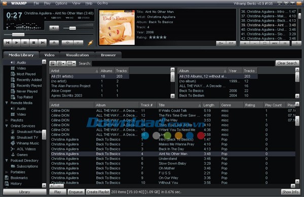Viewport: 304px width, 197px height.
Task: Open the Never Played view
Action: pyautogui.click(x=27, y=91)
